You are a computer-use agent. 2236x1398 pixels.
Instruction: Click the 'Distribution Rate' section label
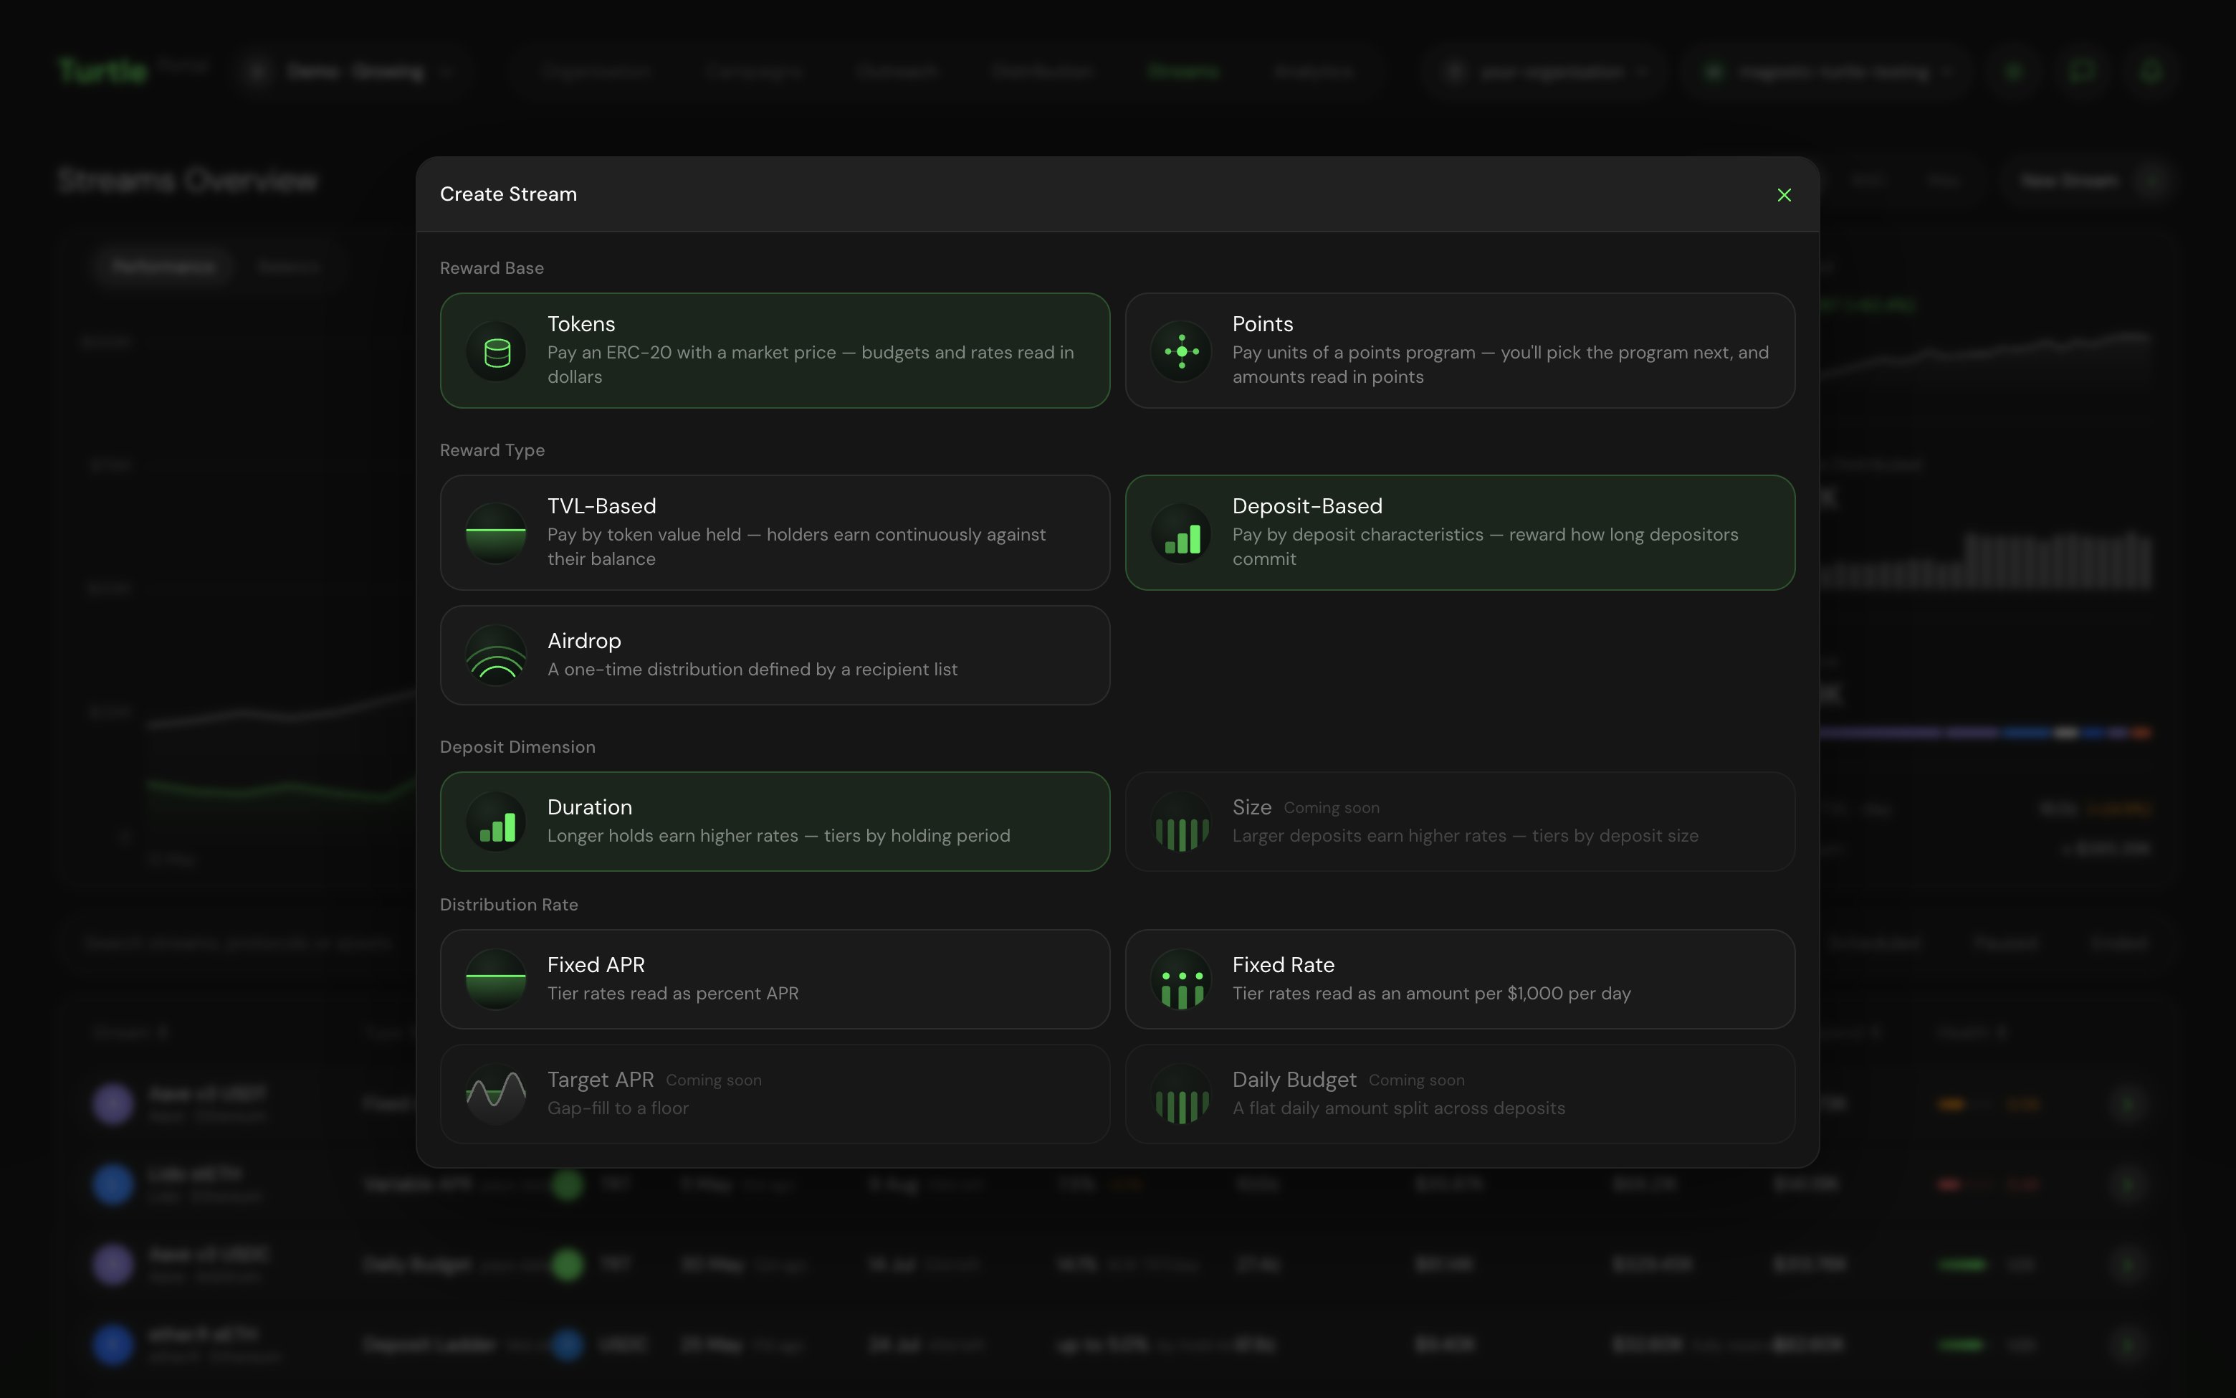[509, 904]
